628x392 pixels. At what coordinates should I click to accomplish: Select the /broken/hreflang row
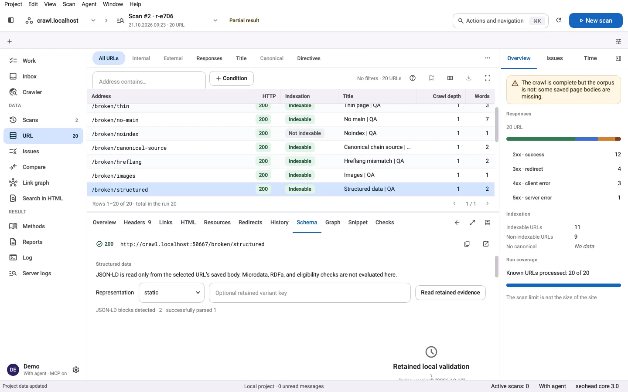291,162
